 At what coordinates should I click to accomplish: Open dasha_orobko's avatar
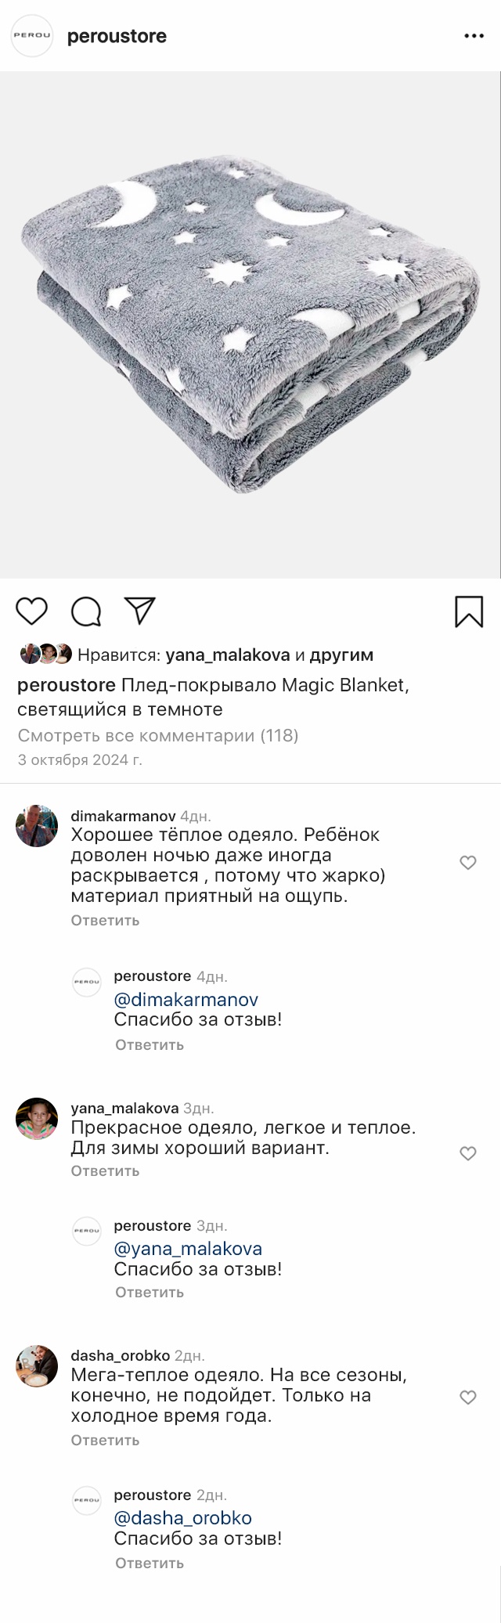pos(37,1367)
